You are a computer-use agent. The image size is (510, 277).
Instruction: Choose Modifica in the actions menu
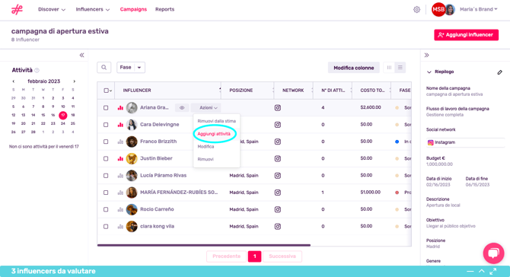(x=206, y=147)
